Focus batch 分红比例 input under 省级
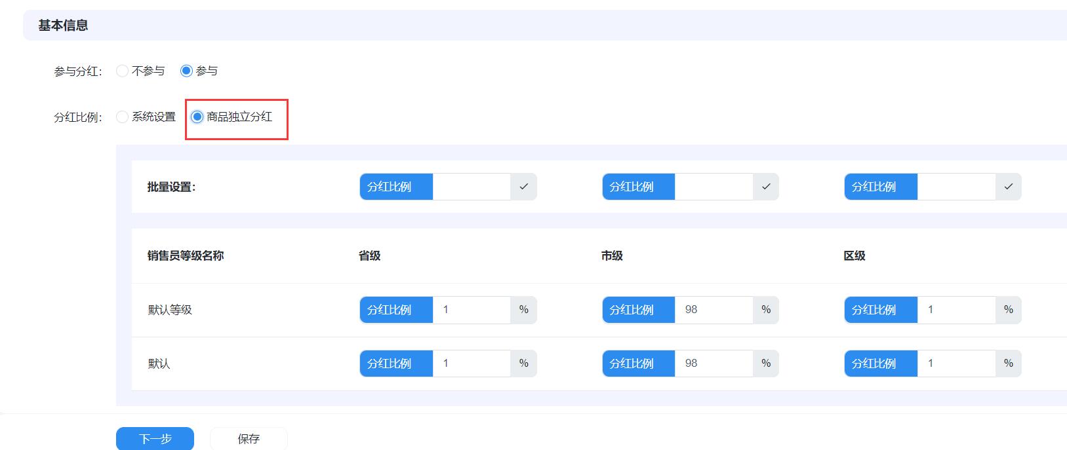 [x=471, y=187]
